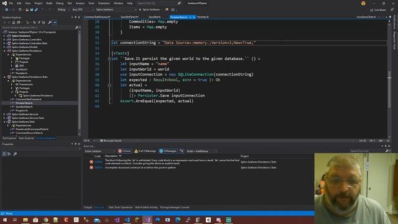Viewport: 398px width, 224px height.
Task: Open Chrome from the taskbar
Action: pos(45,220)
